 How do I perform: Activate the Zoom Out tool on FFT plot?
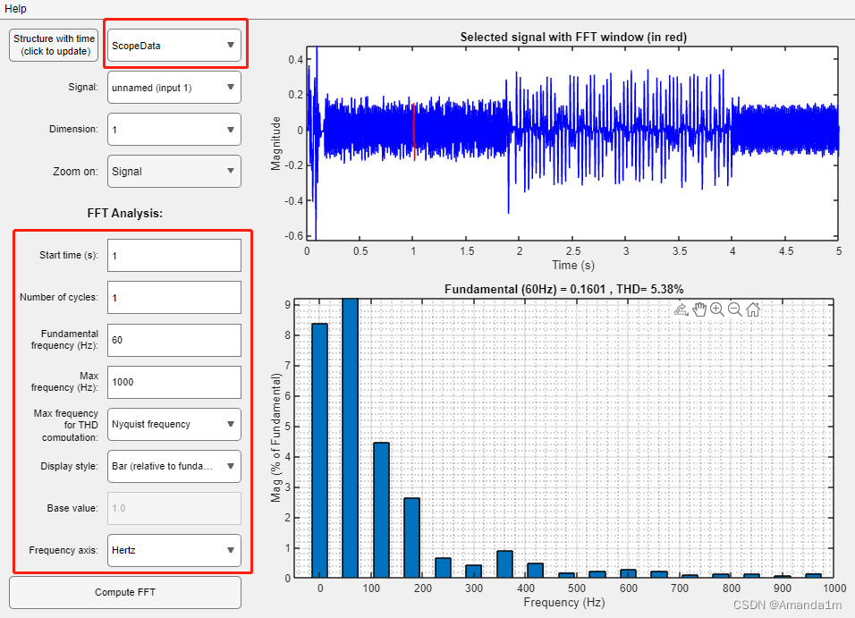pyautogui.click(x=735, y=309)
